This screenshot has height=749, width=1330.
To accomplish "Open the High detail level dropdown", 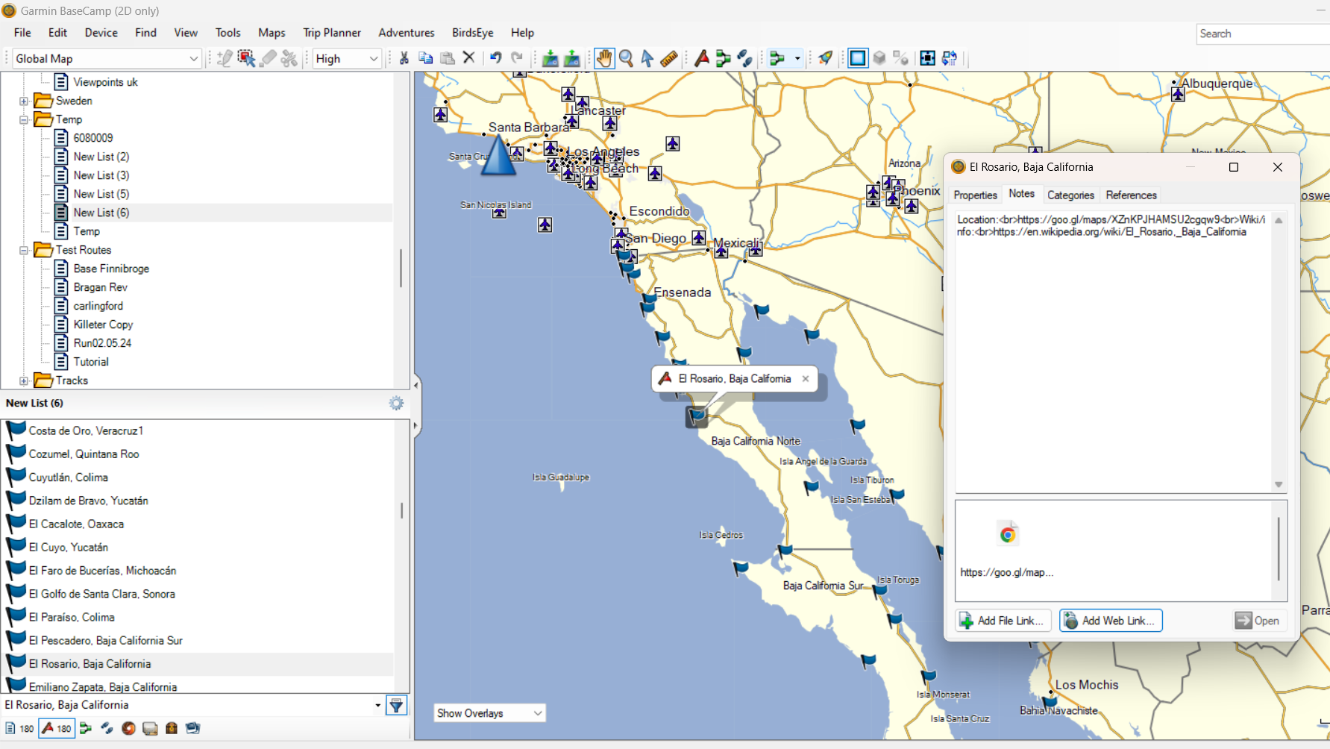I will click(x=347, y=58).
